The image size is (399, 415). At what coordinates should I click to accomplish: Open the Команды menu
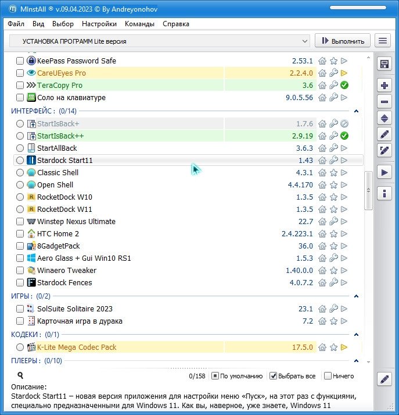(139, 24)
